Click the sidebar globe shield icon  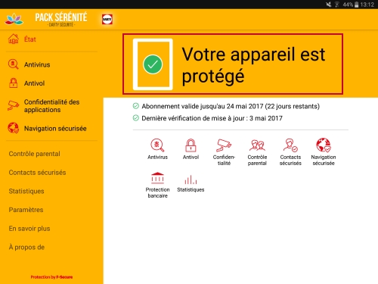13,128
